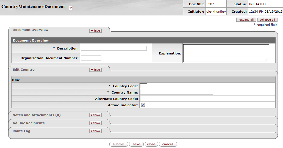The image size is (283, 148).
Task: Submit the country maintenance document
Action: coord(118,144)
